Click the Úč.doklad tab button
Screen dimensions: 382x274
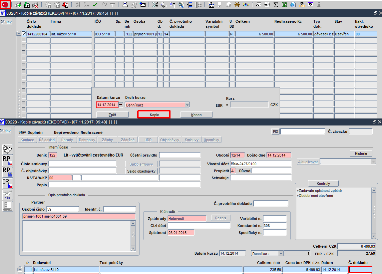coord(47,140)
